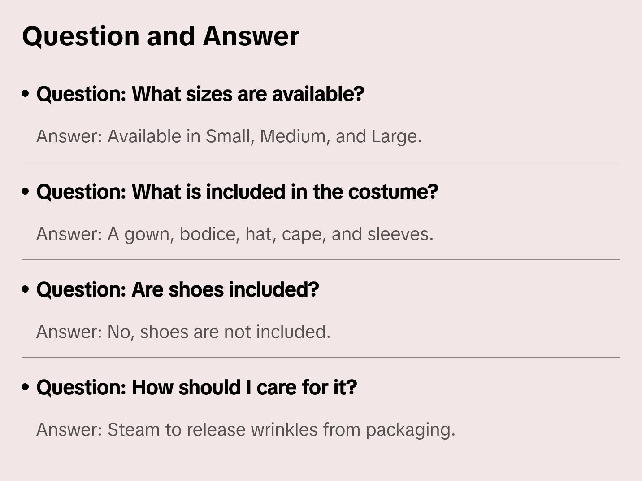Screen dimensions: 642x481
Task: Click the bullet before shoes question
Action: [26, 289]
